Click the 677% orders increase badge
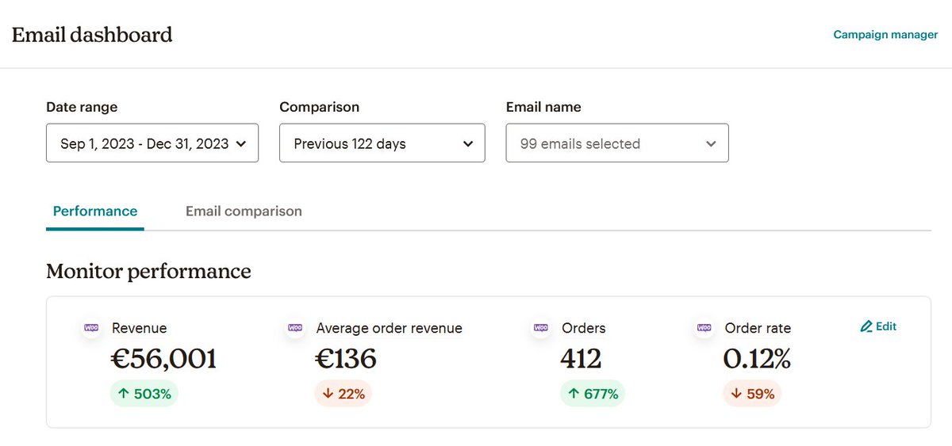The height and width of the screenshot is (446, 952). [593, 394]
